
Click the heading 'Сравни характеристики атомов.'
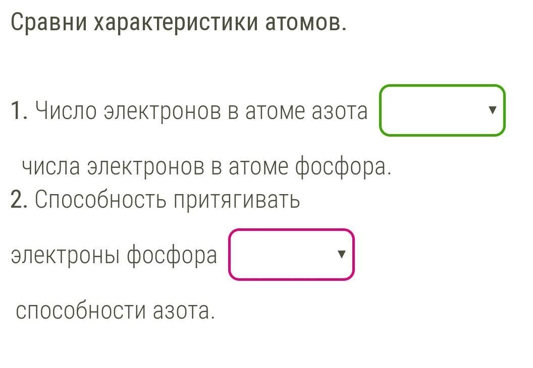point(179,22)
